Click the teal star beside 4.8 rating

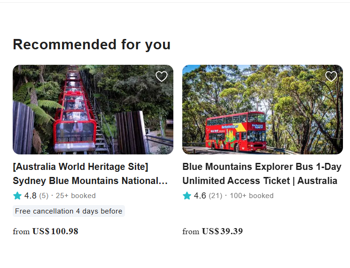coord(17,196)
